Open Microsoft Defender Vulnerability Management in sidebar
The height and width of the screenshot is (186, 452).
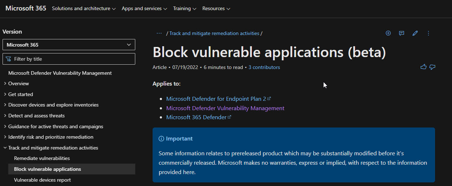coord(60,73)
